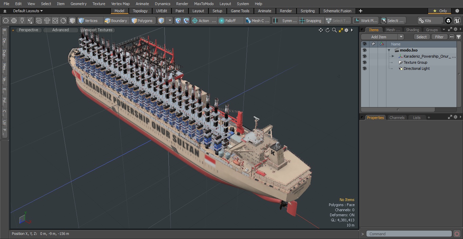This screenshot has width=463, height=239.
Task: Open Items panel gear settings icon
Action: click(x=456, y=29)
